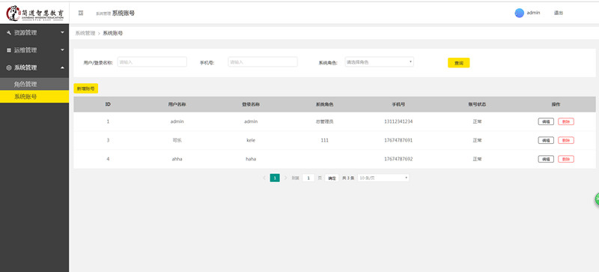
Task: Edit the haha account row
Action: click(546, 159)
